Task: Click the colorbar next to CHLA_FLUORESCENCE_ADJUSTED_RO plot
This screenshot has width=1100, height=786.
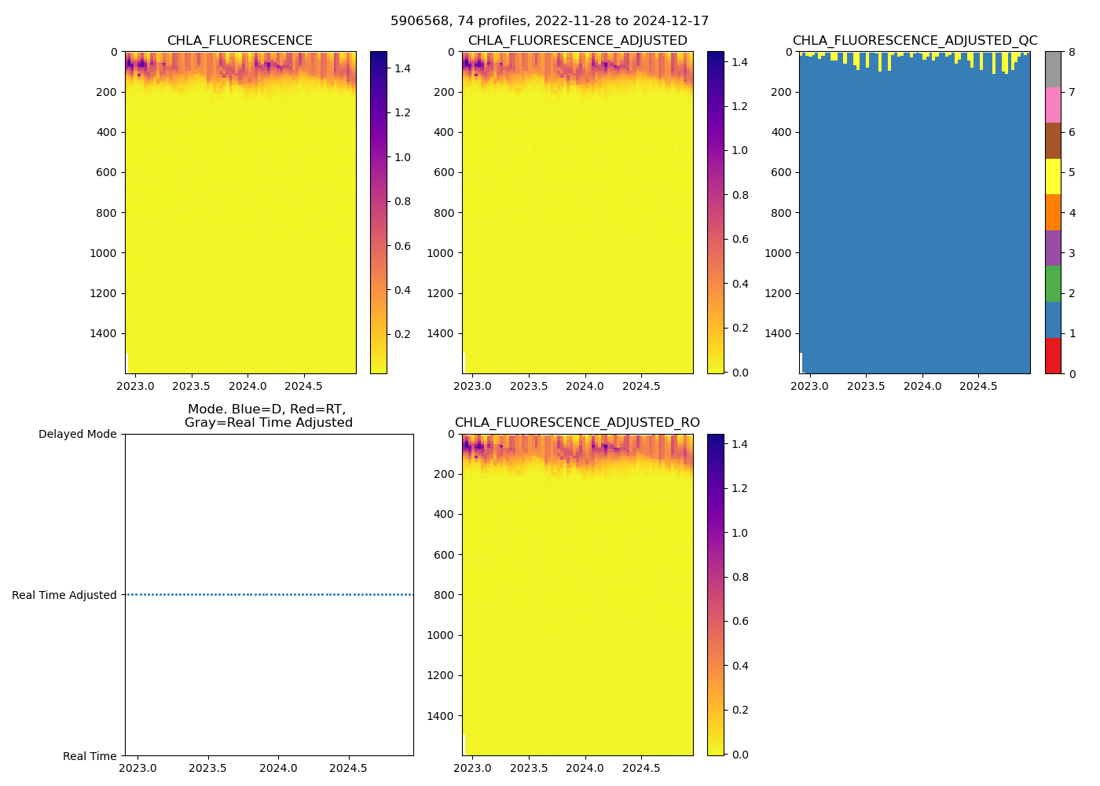Action: [x=715, y=595]
